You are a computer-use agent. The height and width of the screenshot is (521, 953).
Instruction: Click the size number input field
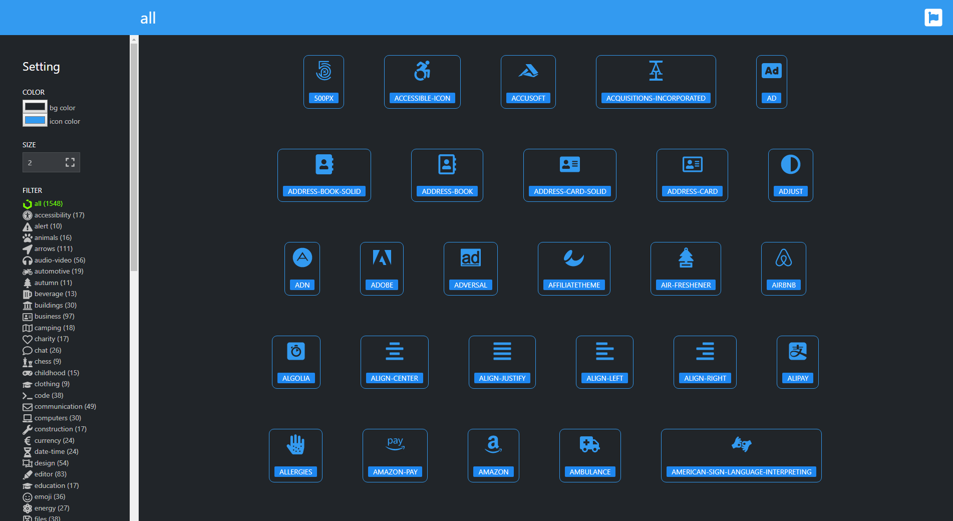click(x=43, y=163)
